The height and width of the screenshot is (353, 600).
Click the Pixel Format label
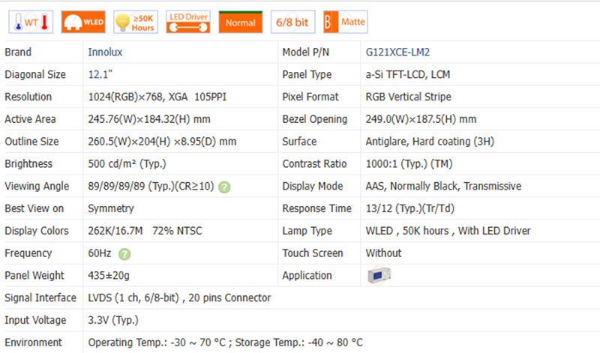[x=310, y=97]
